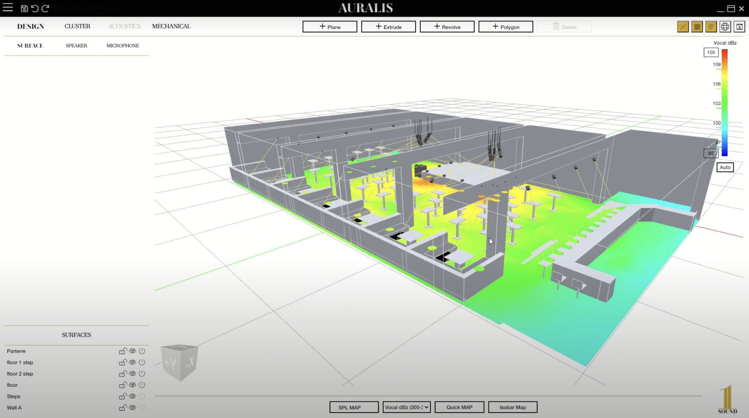Undo the last action
The height and width of the screenshot is (418, 749).
click(x=35, y=8)
